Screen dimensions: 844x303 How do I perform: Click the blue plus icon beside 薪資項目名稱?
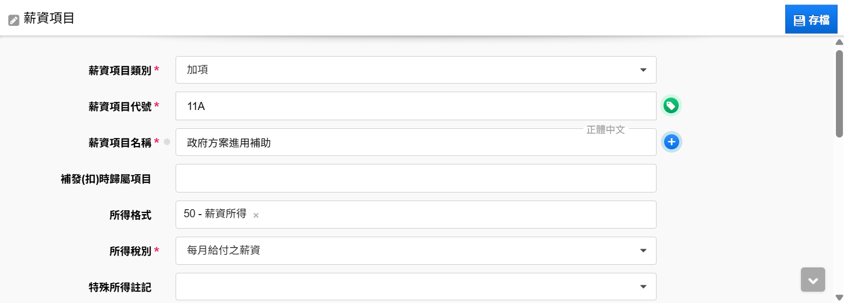pyautogui.click(x=671, y=142)
